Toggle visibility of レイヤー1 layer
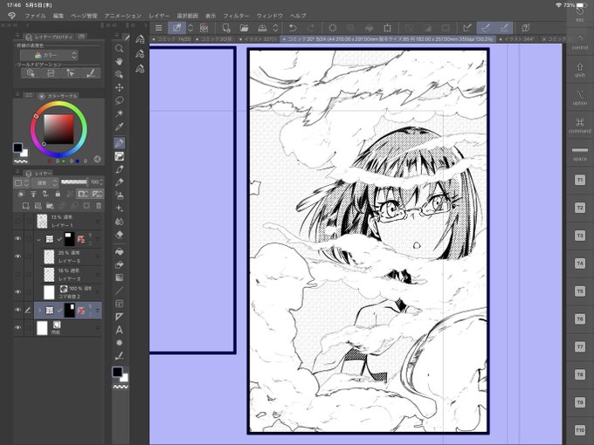The width and height of the screenshot is (594, 445). 17,221
